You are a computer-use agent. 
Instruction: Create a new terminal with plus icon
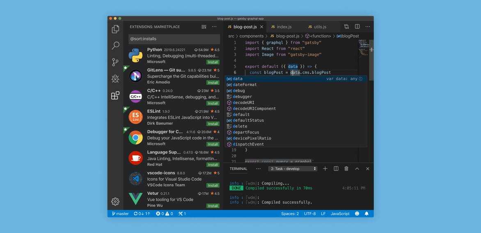[x=325, y=169]
